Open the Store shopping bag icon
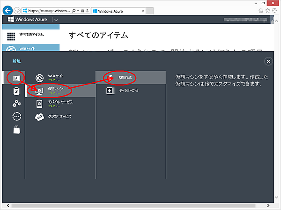281x210 pixels. click(16, 130)
